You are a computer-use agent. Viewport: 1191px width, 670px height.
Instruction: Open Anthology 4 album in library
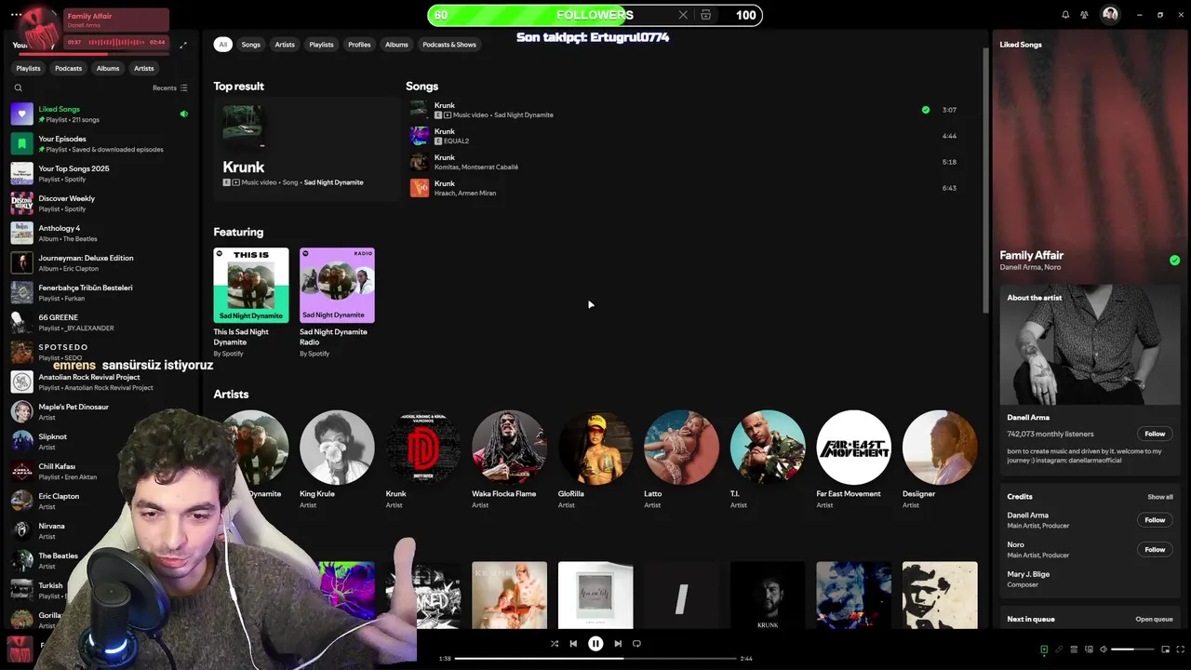click(100, 233)
